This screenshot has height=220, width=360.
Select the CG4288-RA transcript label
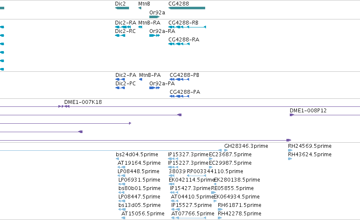click(184, 40)
